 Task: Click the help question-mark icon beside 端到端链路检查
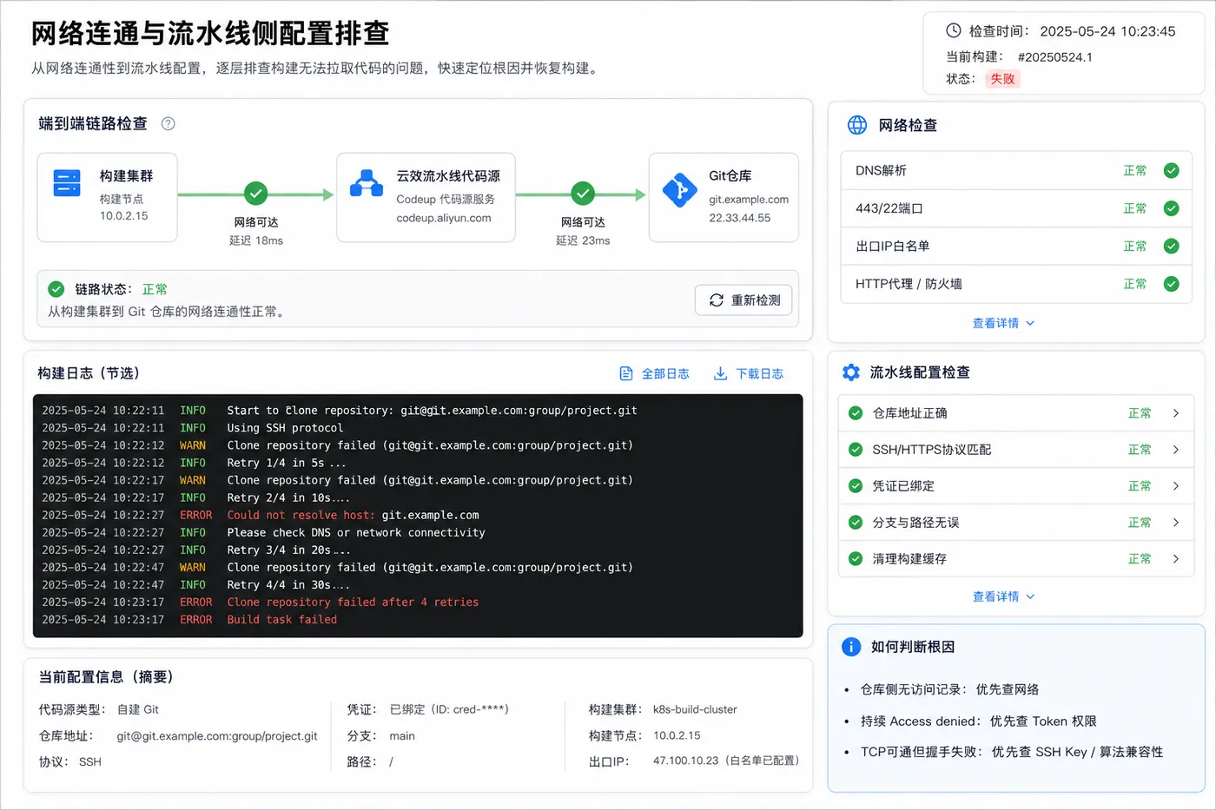pos(169,124)
